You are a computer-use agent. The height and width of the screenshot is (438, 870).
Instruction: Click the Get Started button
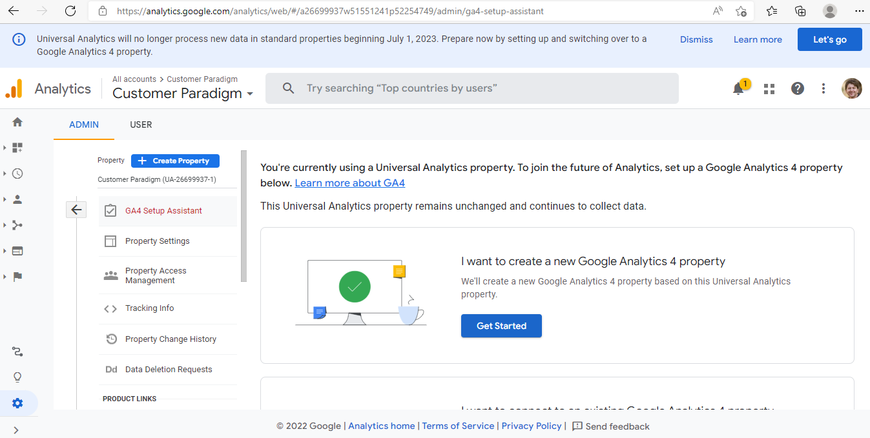click(501, 326)
